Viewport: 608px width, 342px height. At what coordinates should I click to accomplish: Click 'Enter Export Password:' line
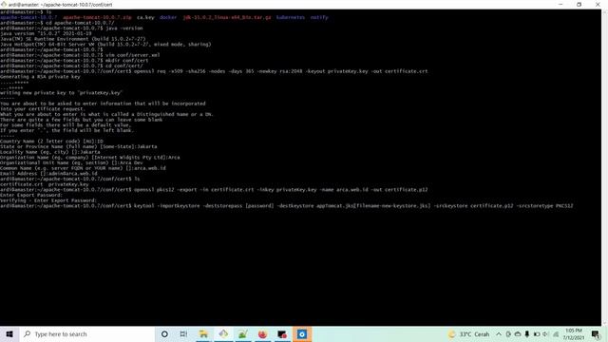(x=31, y=195)
